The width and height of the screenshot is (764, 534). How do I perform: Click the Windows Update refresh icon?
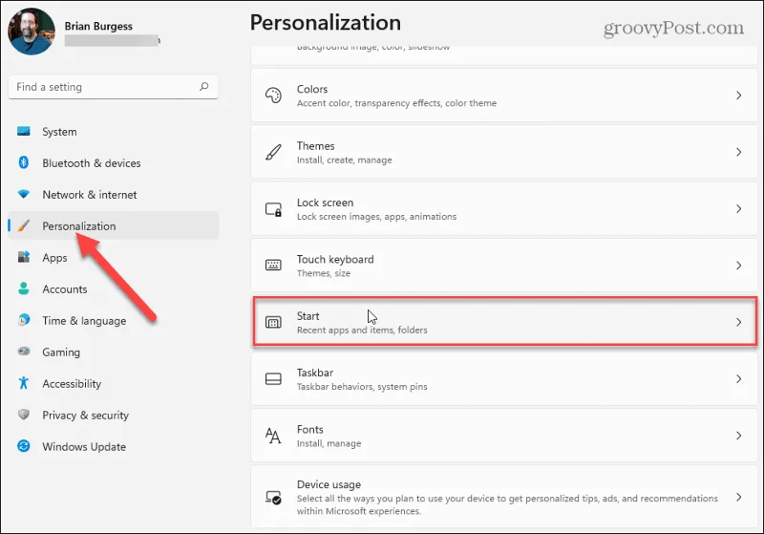point(23,446)
